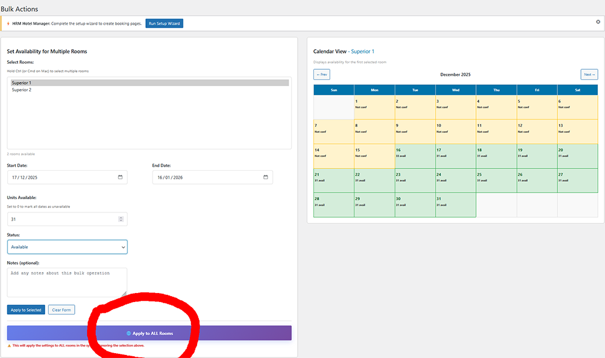Click the Apply to ALL Rooms button
605x358 pixels.
tap(149, 333)
